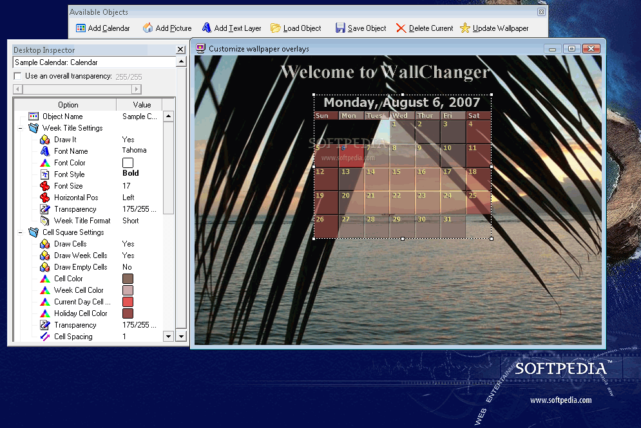Click the Save Object floppy disk icon
Screen dimensions: 641x428
pos(340,28)
